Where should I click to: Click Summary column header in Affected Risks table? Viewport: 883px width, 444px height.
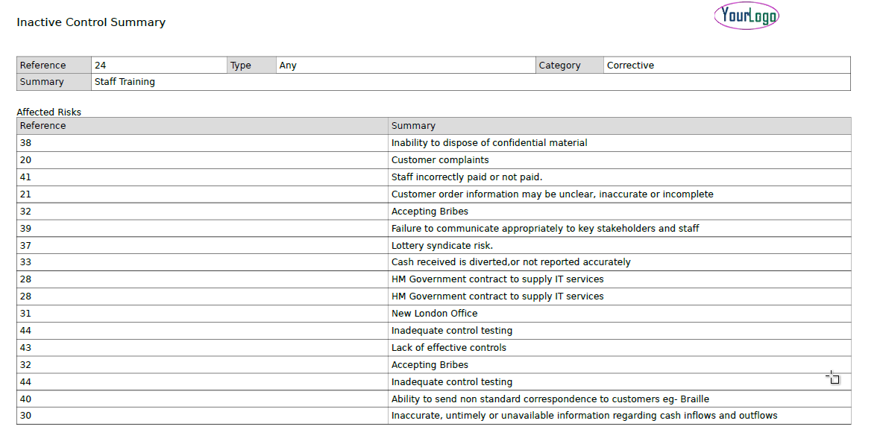pyautogui.click(x=413, y=126)
